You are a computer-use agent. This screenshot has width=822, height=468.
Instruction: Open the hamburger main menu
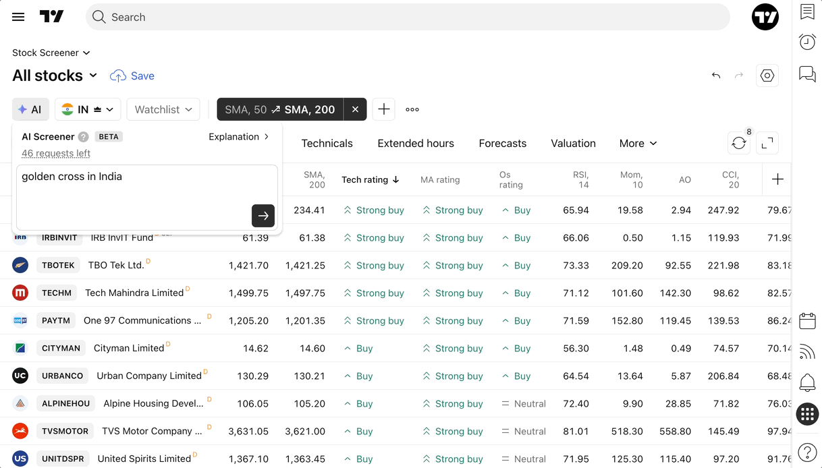click(18, 17)
